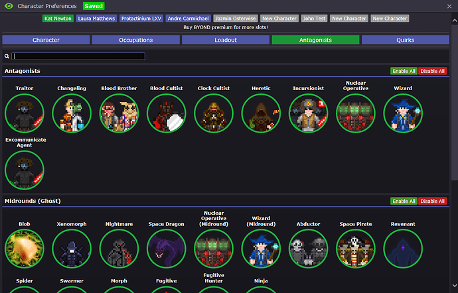458x293 pixels.
Task: Select the Antagonists tab
Action: [315, 40]
